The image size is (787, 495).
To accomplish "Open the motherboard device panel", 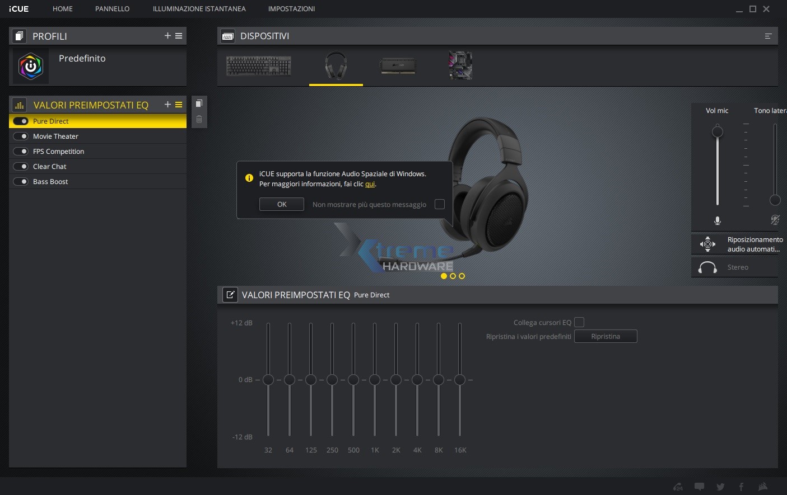I will point(460,65).
